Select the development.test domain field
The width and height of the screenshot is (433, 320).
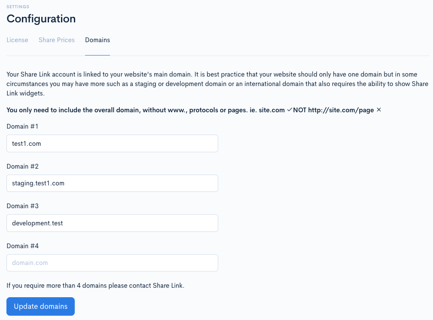tap(112, 223)
